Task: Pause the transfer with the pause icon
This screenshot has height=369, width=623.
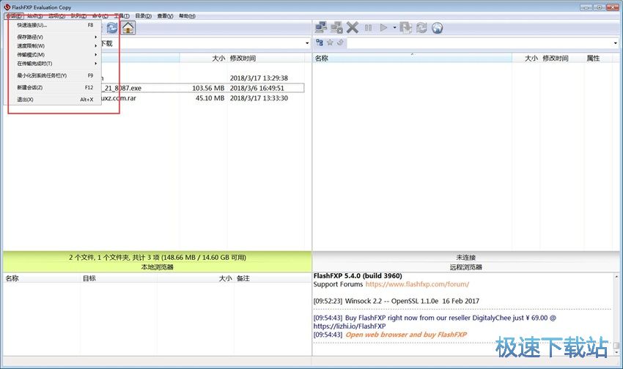Action: pos(369,27)
